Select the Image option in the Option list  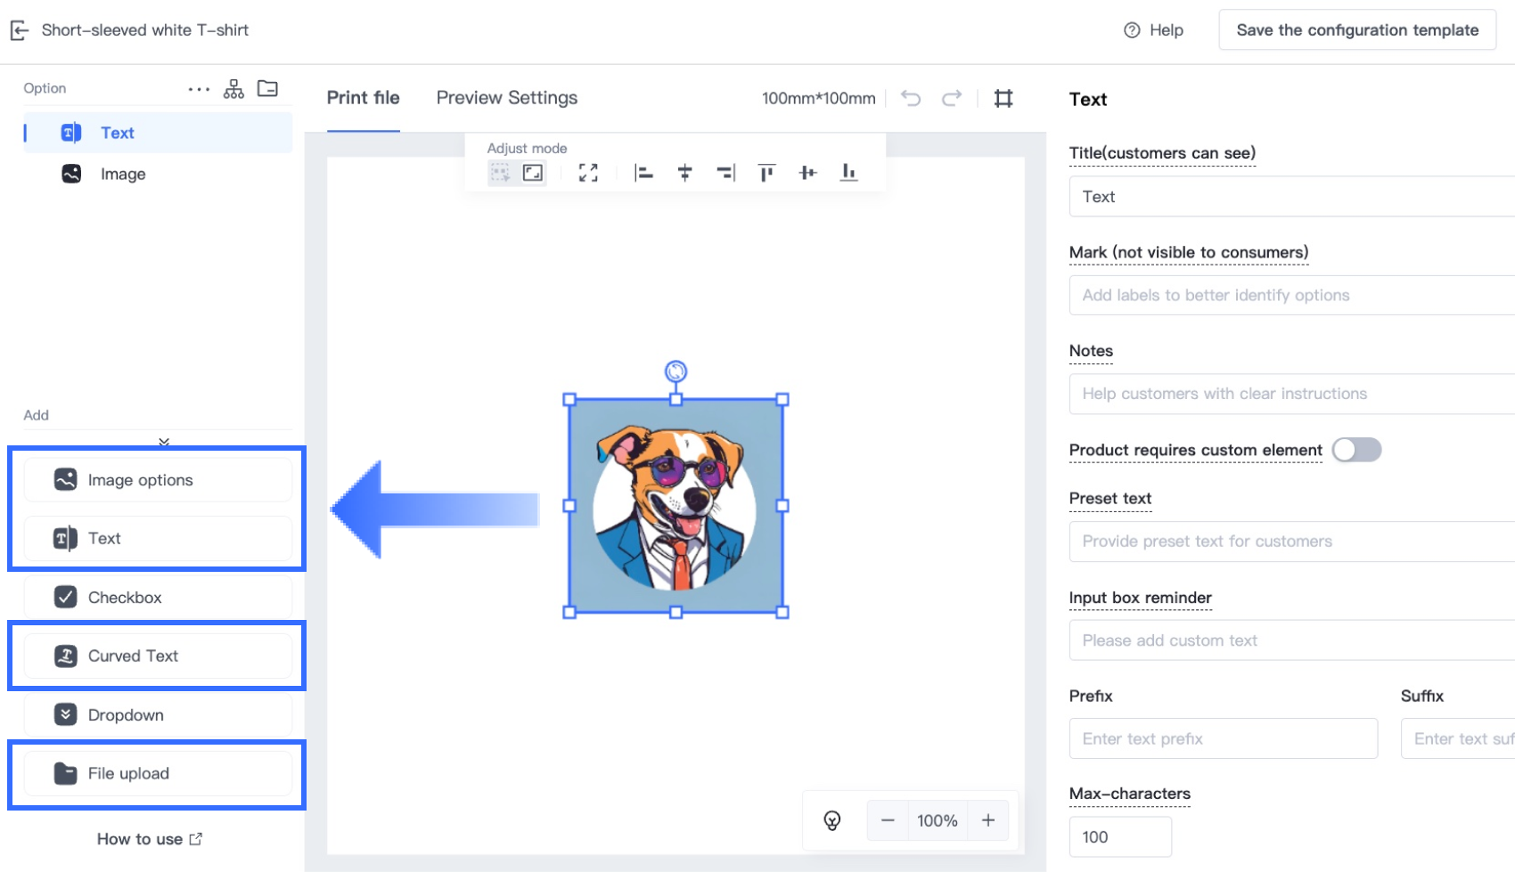tap(158, 174)
